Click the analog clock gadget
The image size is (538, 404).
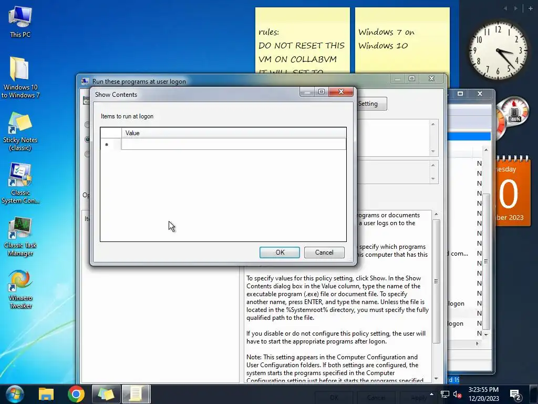tap(498, 51)
